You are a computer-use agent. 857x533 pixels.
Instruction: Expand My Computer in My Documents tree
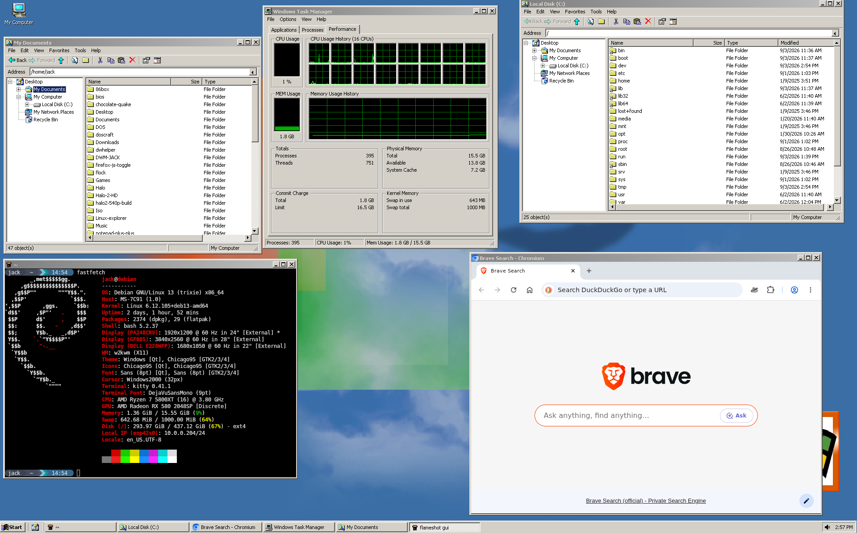click(19, 97)
